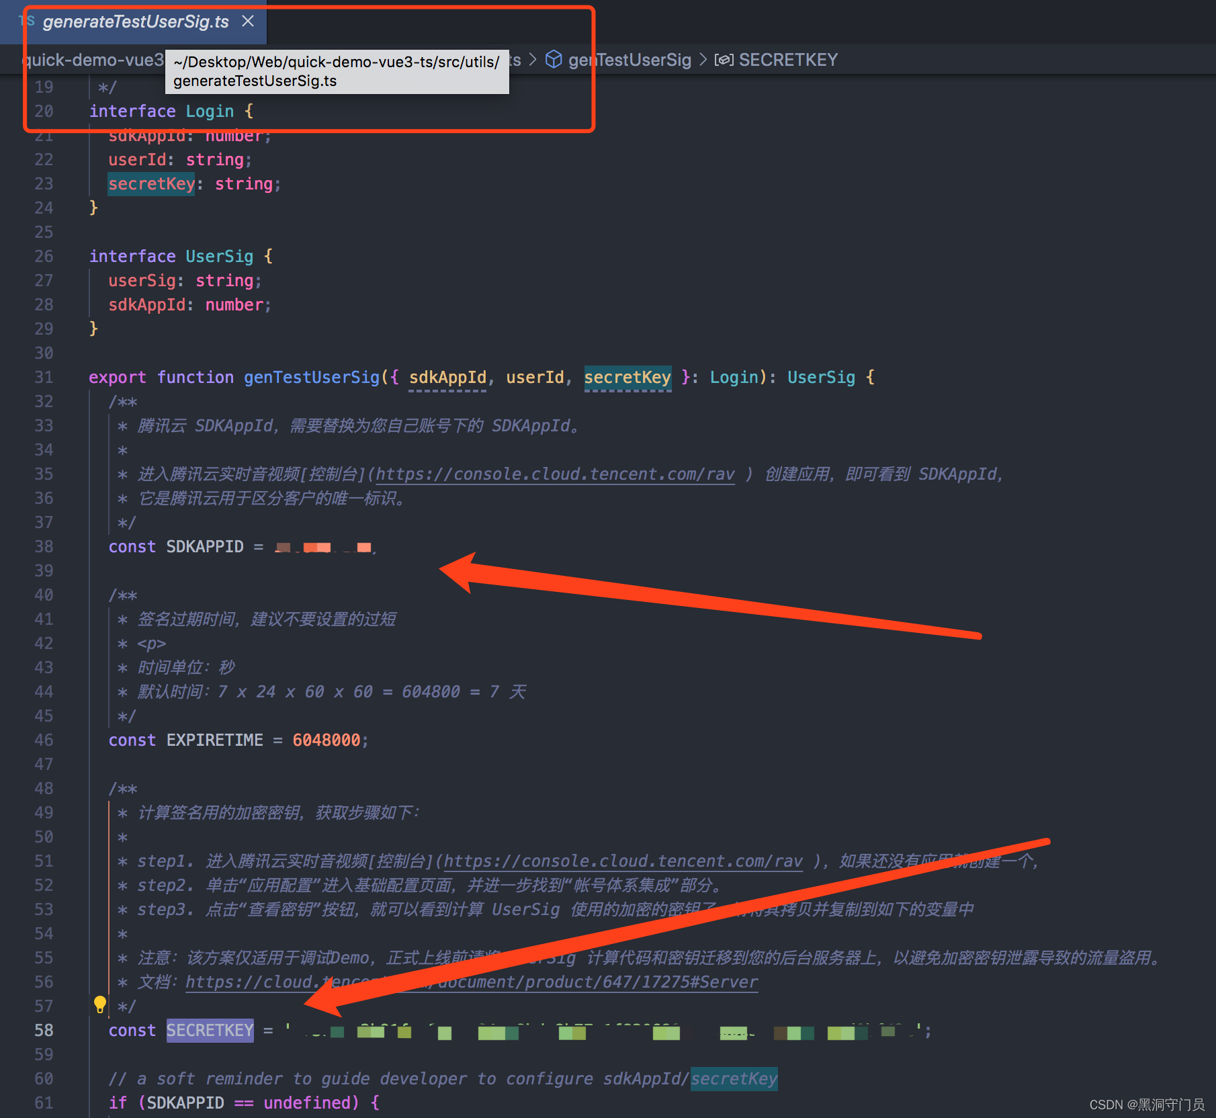Click the secretKey parameter on line 31

627,378
